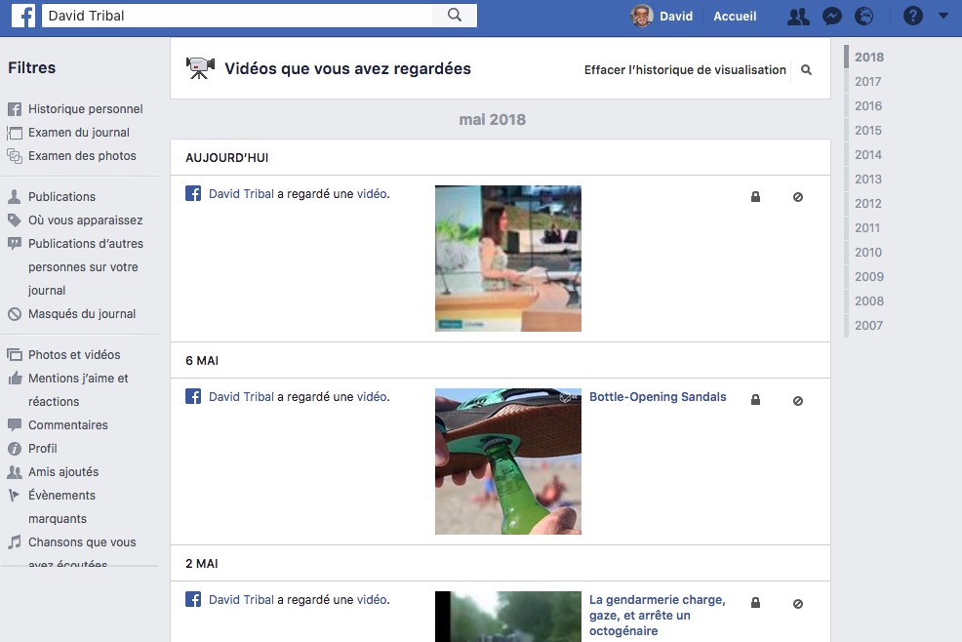Open La gendarmerie charge video link
962x642 pixels.
(x=657, y=615)
